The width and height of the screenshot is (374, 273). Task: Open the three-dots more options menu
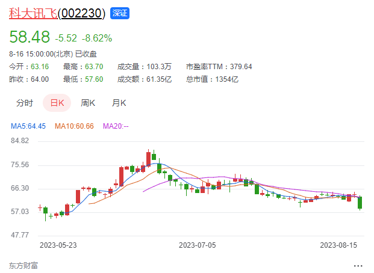[358, 266]
